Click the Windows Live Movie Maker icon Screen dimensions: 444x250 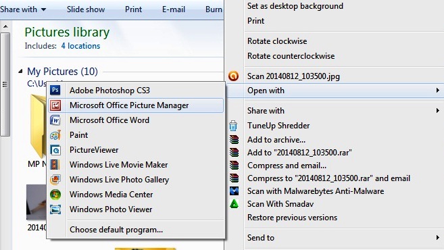(55, 164)
